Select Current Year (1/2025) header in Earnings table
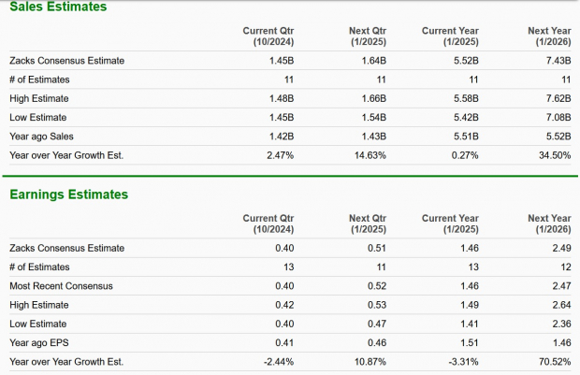The image size is (580, 375). tap(450, 224)
